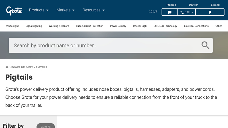Open the CALL dropdown
This screenshot has height=128, width=228.
[187, 12]
